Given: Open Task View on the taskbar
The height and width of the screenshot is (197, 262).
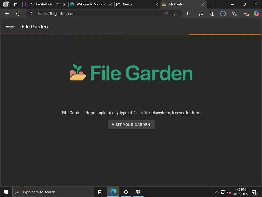Looking at the screenshot, I should coord(100,192).
